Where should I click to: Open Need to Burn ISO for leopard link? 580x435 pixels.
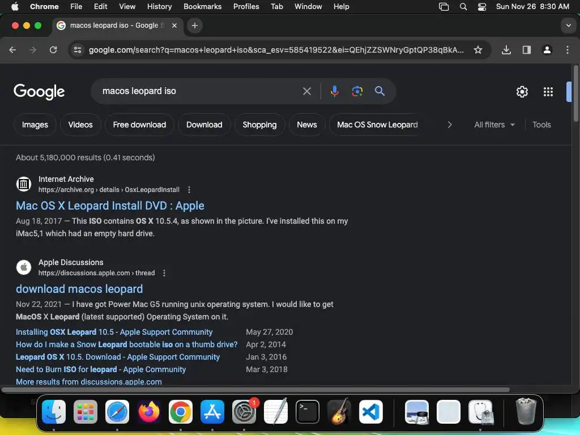pyautogui.click(x=101, y=369)
